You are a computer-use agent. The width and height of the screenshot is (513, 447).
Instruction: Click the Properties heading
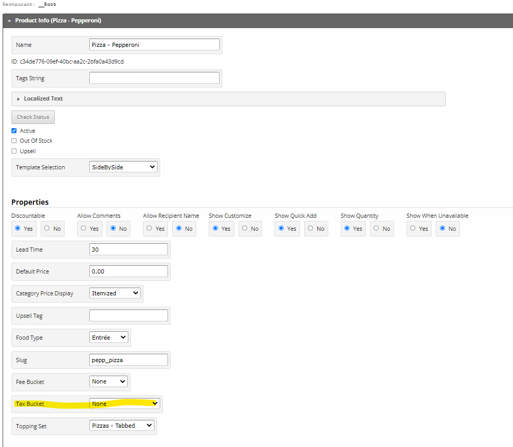pyautogui.click(x=30, y=202)
